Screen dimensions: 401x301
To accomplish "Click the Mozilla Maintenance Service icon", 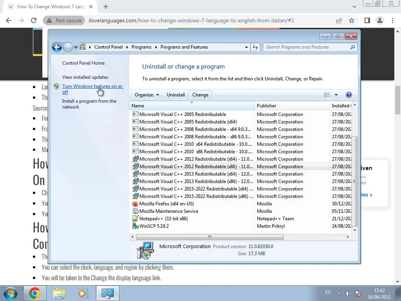I will point(135,211).
